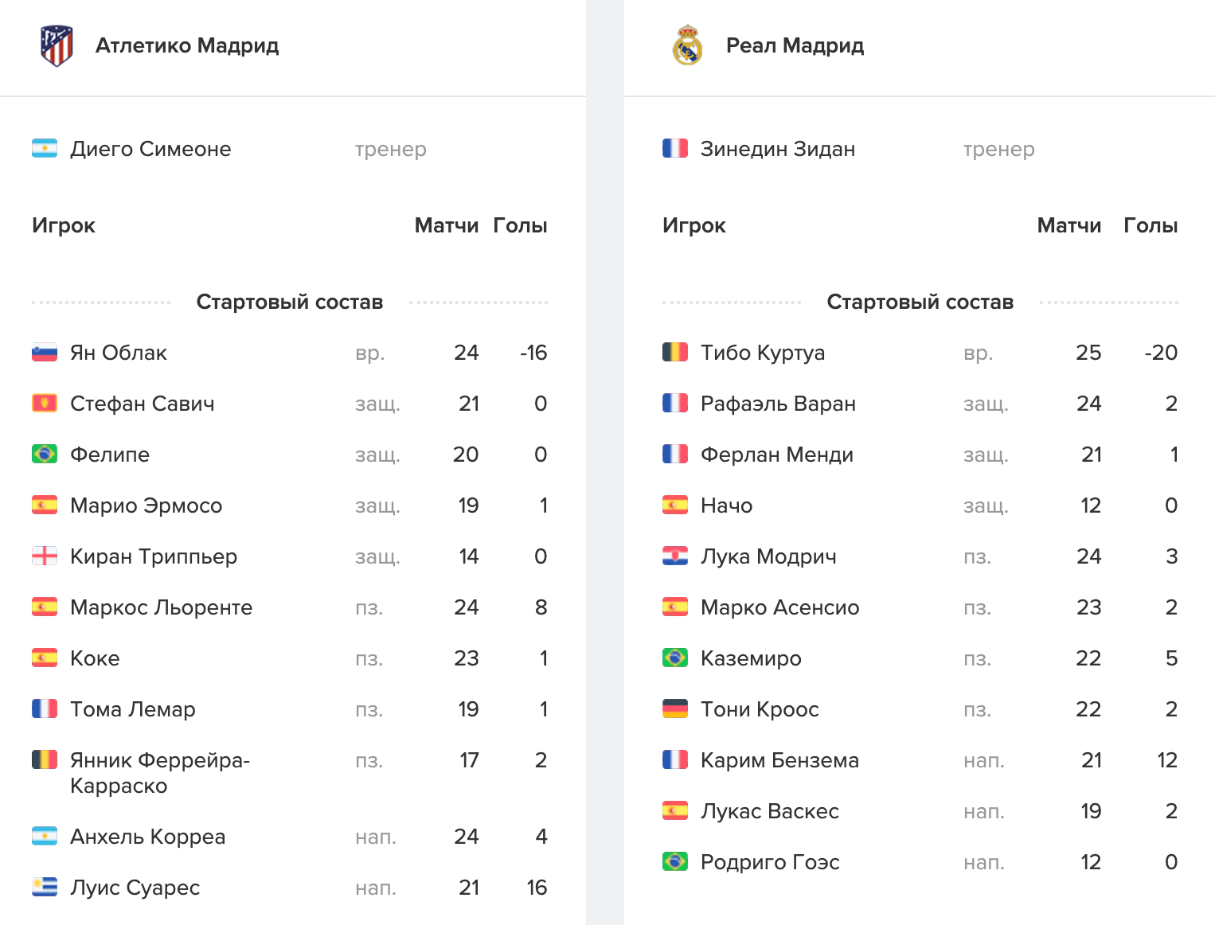
Task: Select player Маркос Льоренте
Action: (161, 607)
